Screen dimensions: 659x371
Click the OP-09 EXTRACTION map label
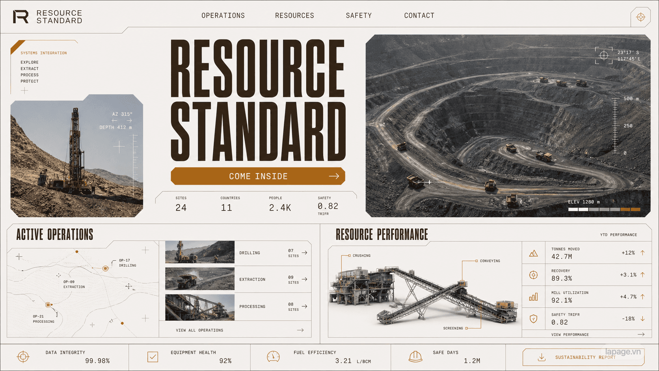(x=74, y=284)
